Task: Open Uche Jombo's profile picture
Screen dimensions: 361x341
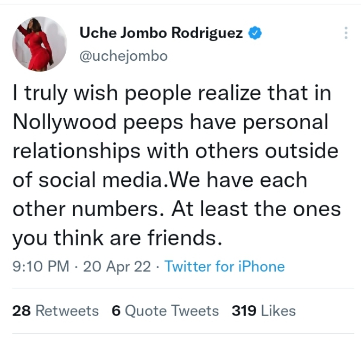Action: 40,44
